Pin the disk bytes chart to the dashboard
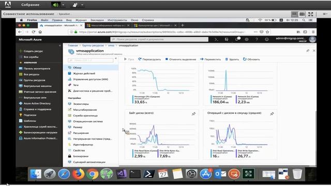The height and width of the screenshot is (186, 331). [x=193, y=114]
